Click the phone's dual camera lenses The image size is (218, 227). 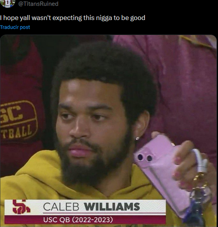pyautogui.click(x=145, y=158)
